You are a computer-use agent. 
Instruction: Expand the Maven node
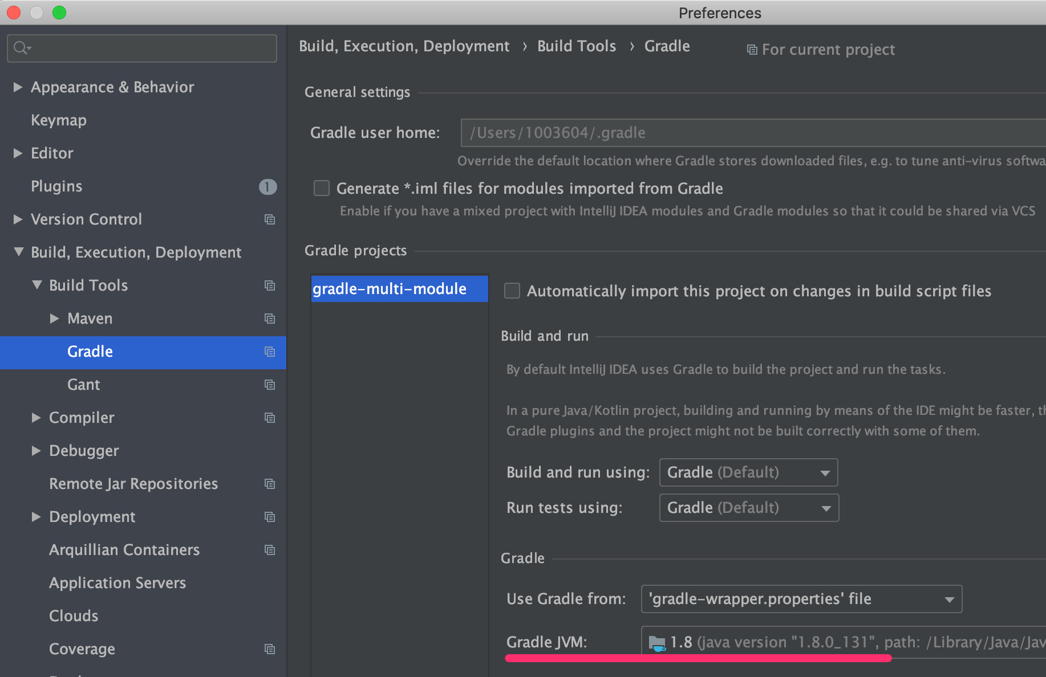[x=54, y=318]
